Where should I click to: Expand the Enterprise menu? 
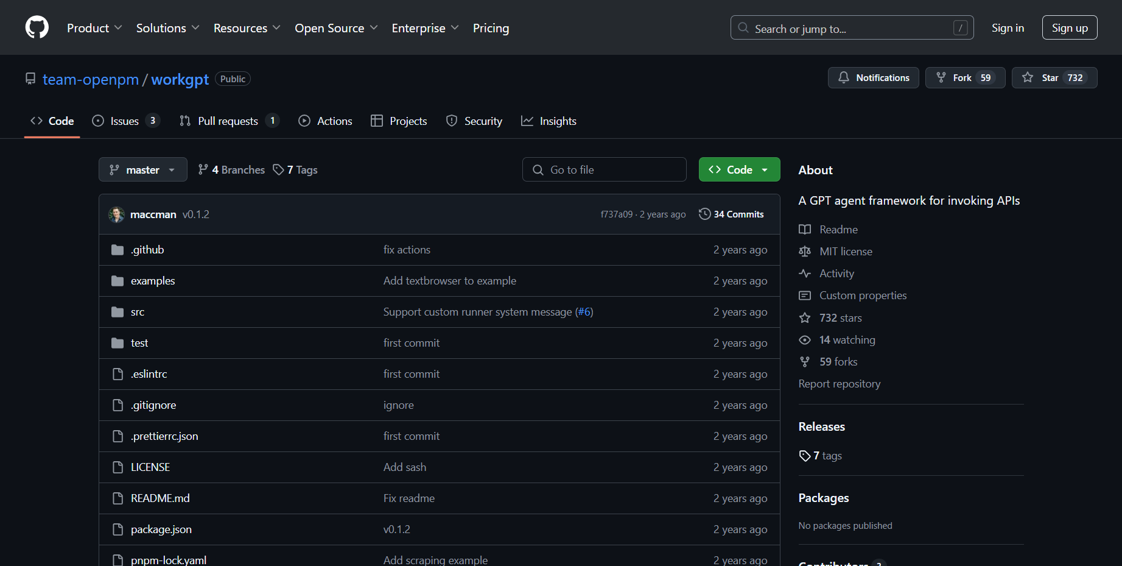click(x=425, y=28)
